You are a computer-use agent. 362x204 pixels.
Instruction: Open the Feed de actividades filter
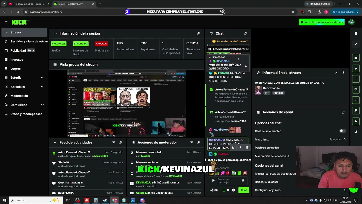tap(113, 143)
